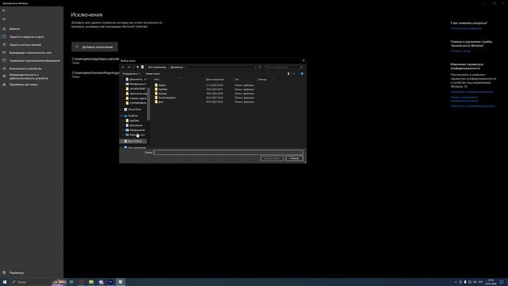Select the second folder in the list, under Adobe

(161, 90)
